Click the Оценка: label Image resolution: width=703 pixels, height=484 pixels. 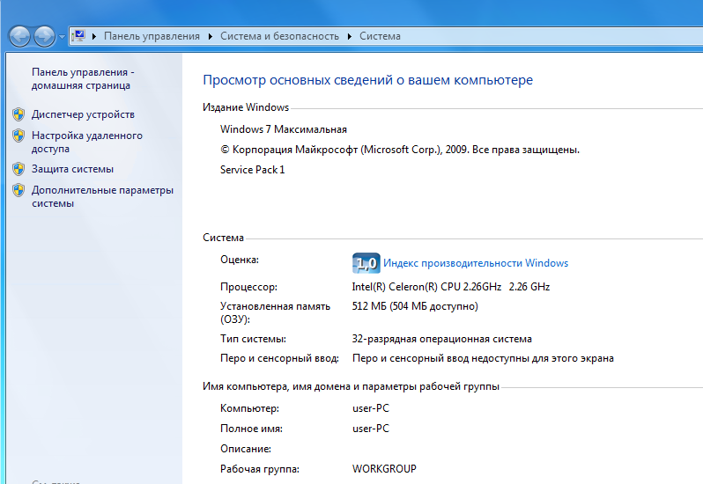240,260
